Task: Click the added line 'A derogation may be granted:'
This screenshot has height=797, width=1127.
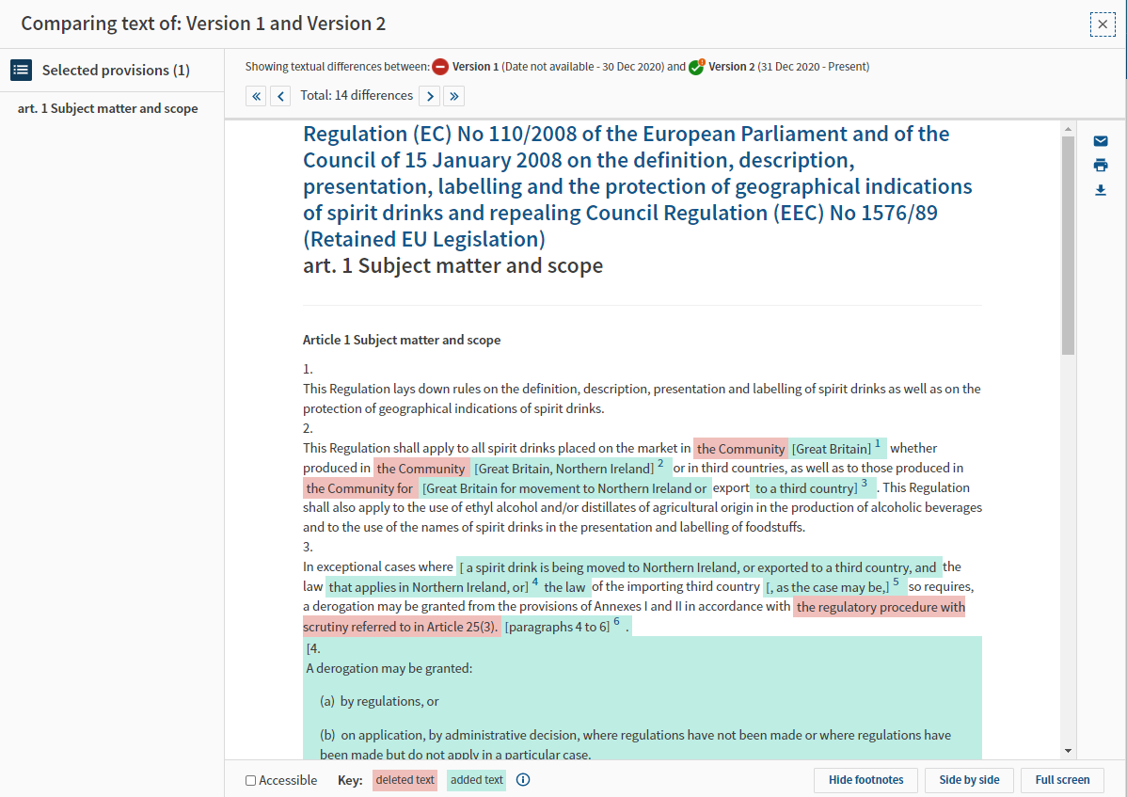Action: tap(389, 668)
